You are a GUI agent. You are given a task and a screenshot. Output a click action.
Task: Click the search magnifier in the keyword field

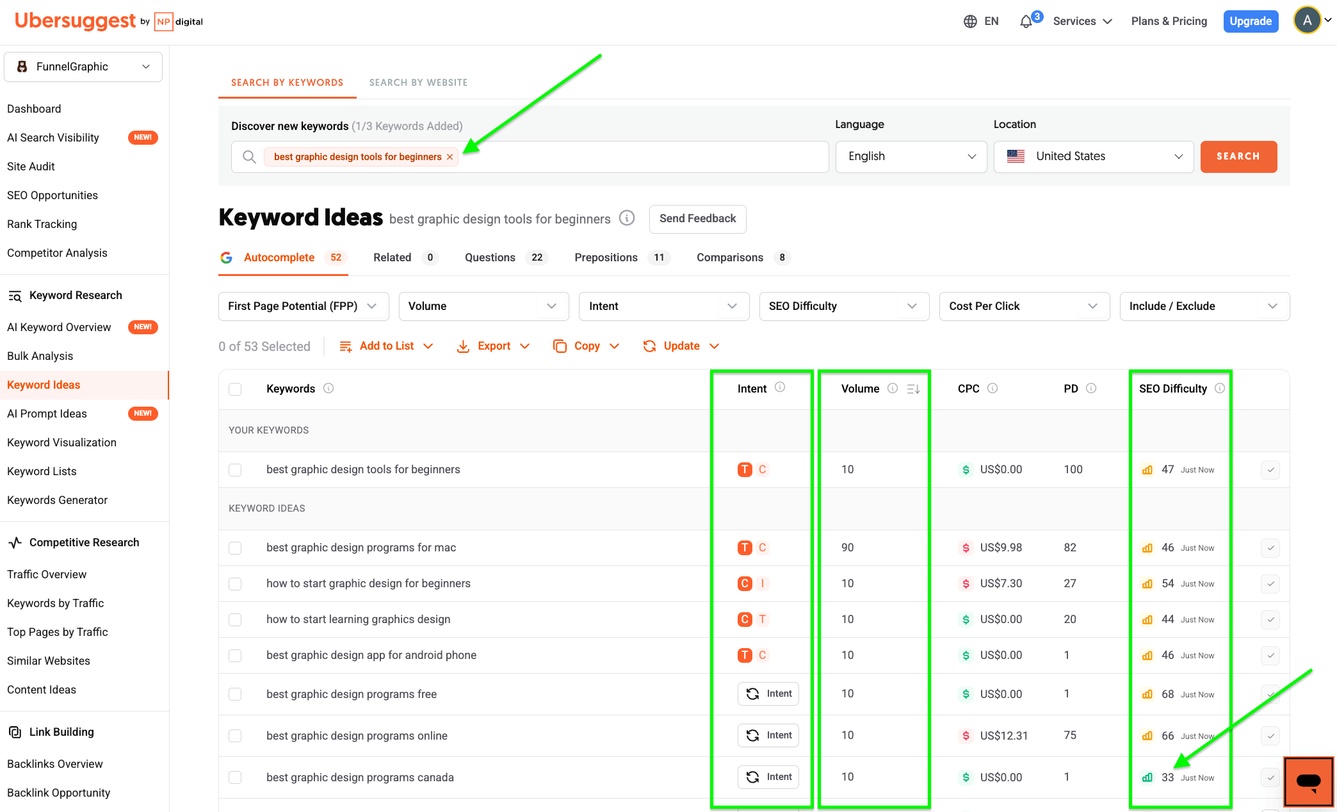click(x=249, y=156)
